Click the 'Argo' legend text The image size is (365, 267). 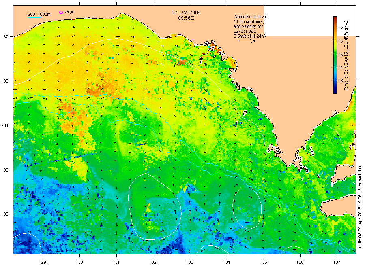point(70,12)
